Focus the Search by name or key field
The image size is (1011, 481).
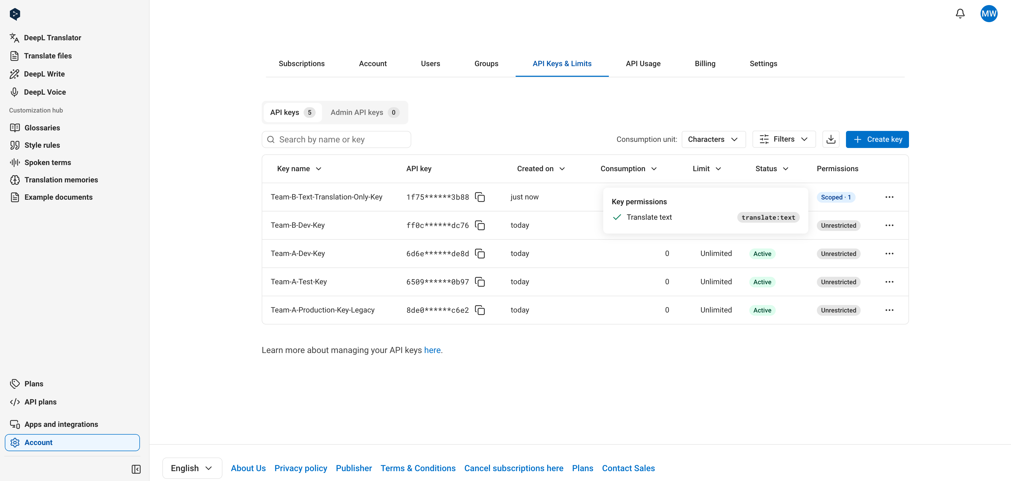coord(336,139)
